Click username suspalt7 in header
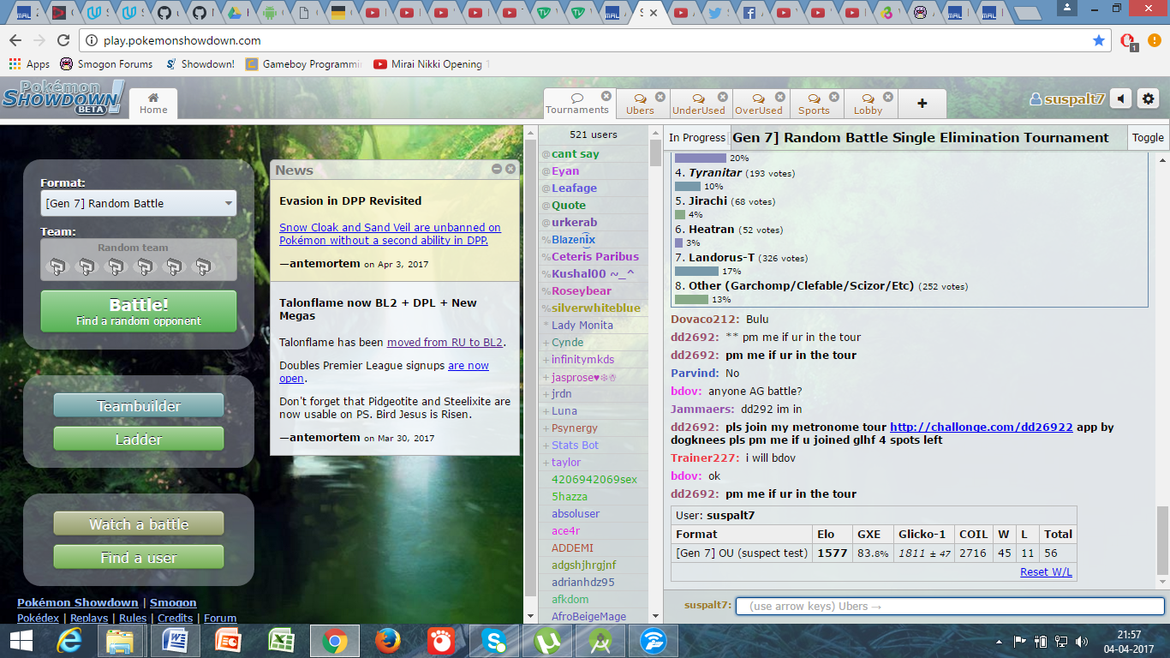The width and height of the screenshot is (1170, 658). click(1066, 99)
